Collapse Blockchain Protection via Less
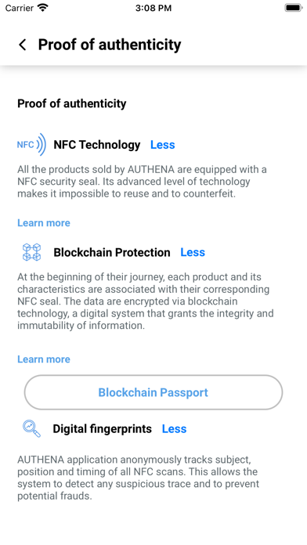The width and height of the screenshot is (307, 545). [x=193, y=252]
